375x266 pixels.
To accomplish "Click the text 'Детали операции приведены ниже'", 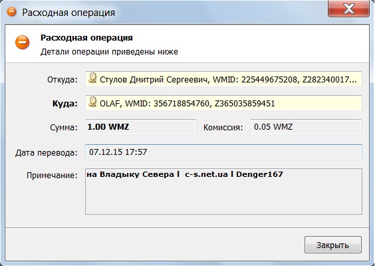I will [109, 52].
